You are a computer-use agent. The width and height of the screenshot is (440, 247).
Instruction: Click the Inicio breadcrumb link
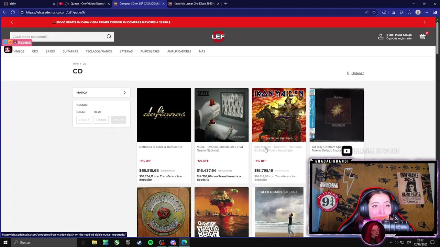(x=76, y=64)
